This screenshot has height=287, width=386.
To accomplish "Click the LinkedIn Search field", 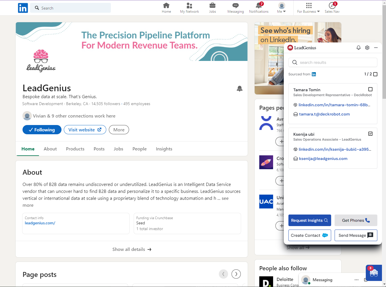I will coord(70,8).
